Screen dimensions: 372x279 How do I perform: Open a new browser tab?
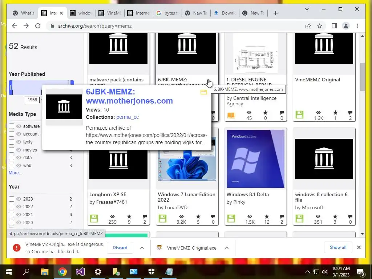[276, 13]
